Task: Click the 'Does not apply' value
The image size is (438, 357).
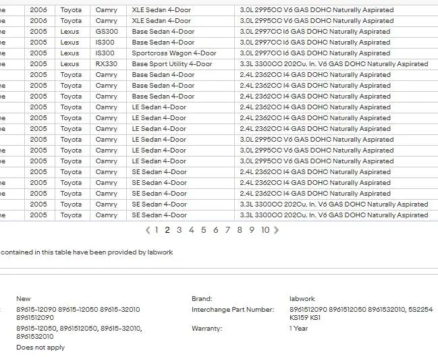Action: (40, 348)
